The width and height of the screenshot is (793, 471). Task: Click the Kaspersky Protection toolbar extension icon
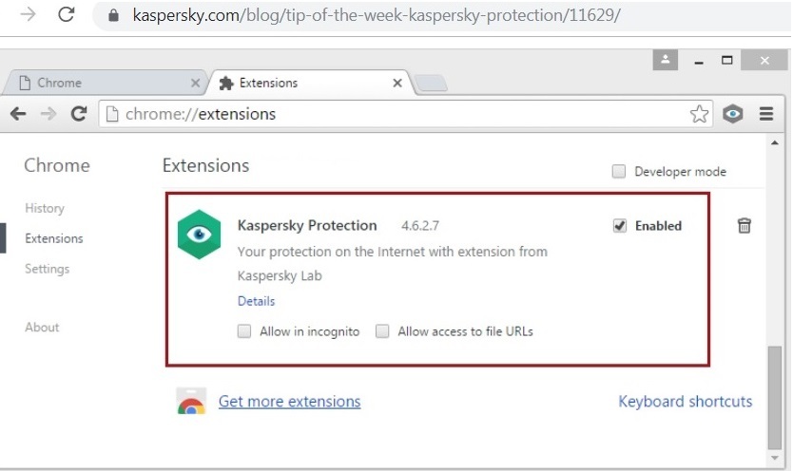(732, 114)
